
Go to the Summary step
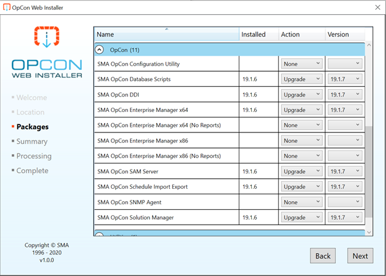tap(32, 142)
